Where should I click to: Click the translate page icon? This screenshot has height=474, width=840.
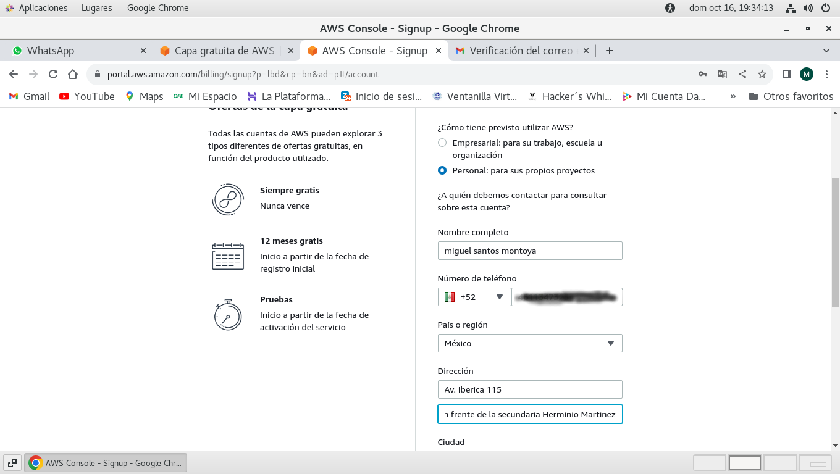[x=723, y=74]
